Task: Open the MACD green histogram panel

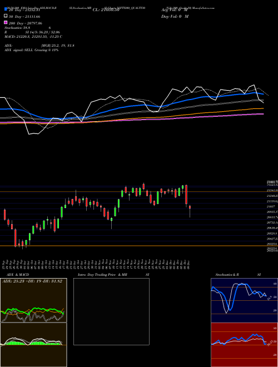Action: tap(33, 345)
